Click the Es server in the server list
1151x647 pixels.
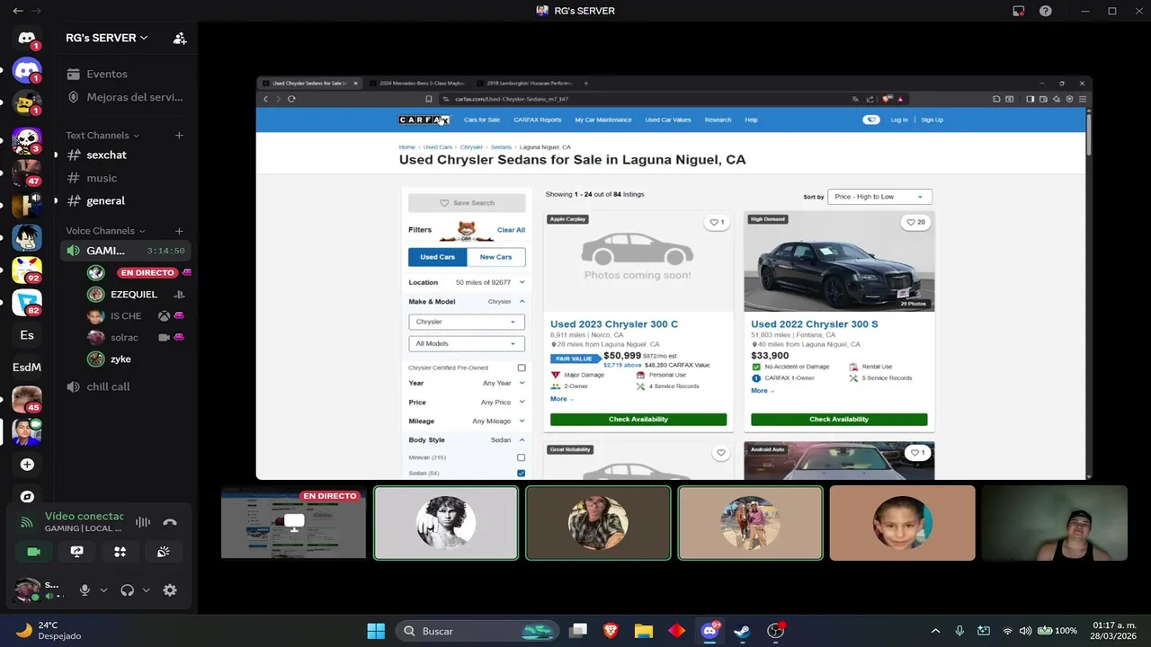[27, 335]
